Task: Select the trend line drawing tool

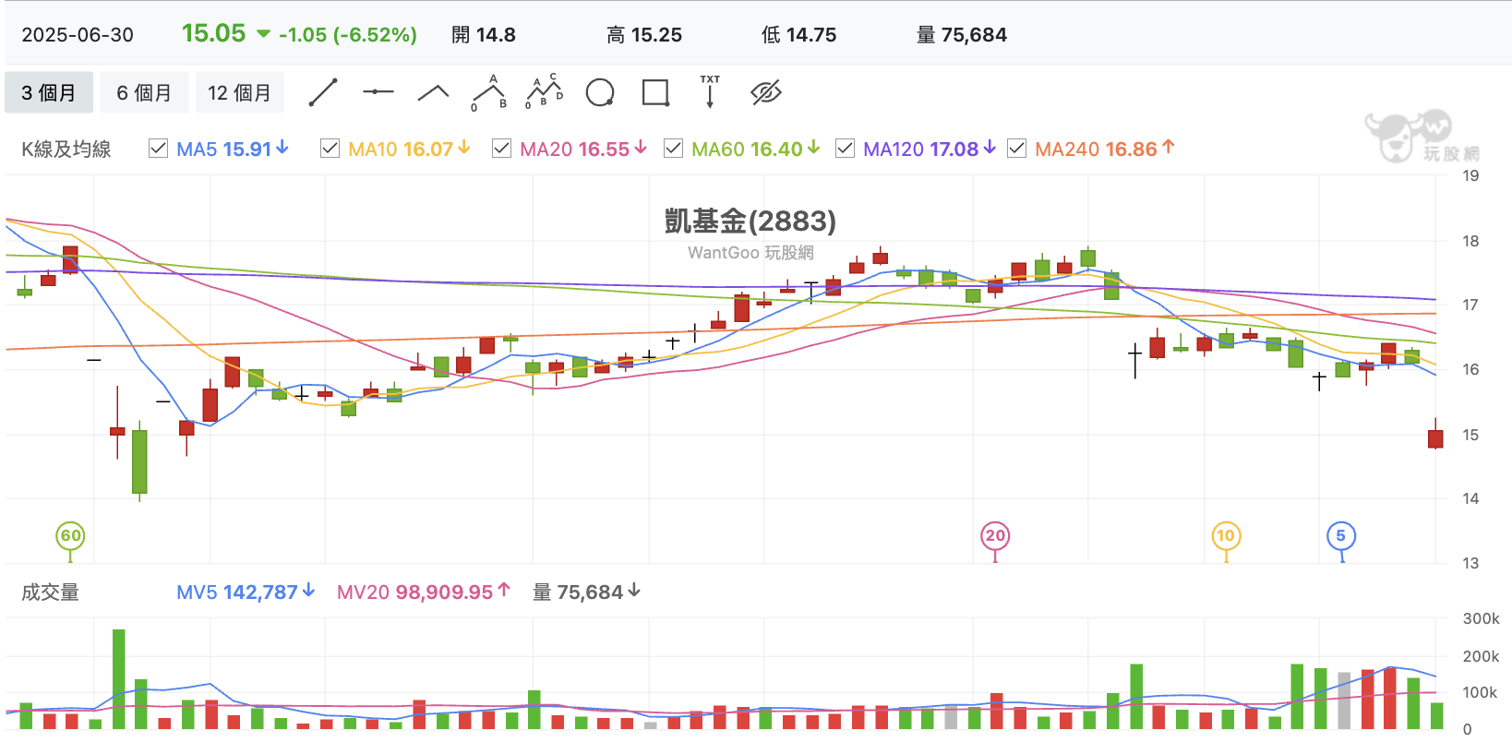Action: click(323, 92)
